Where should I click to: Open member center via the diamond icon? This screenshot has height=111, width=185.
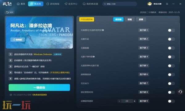[x=66, y=4]
